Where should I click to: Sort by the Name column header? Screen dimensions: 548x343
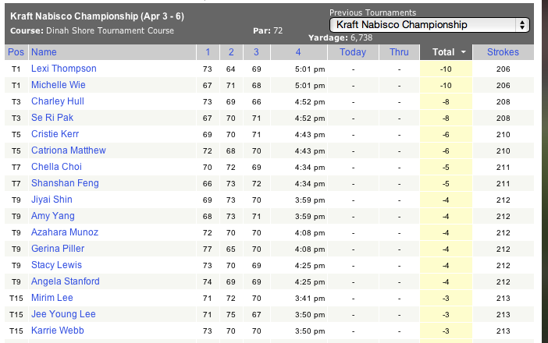click(44, 52)
